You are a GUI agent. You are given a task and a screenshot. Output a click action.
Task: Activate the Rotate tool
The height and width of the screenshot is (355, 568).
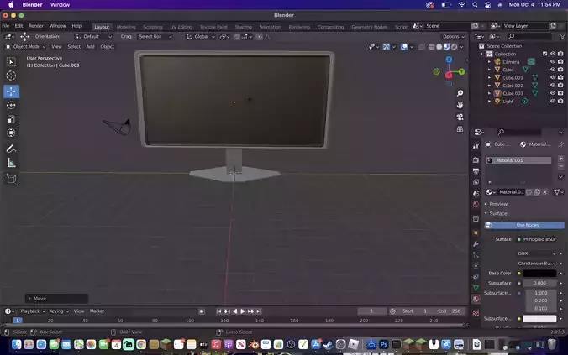click(11, 105)
